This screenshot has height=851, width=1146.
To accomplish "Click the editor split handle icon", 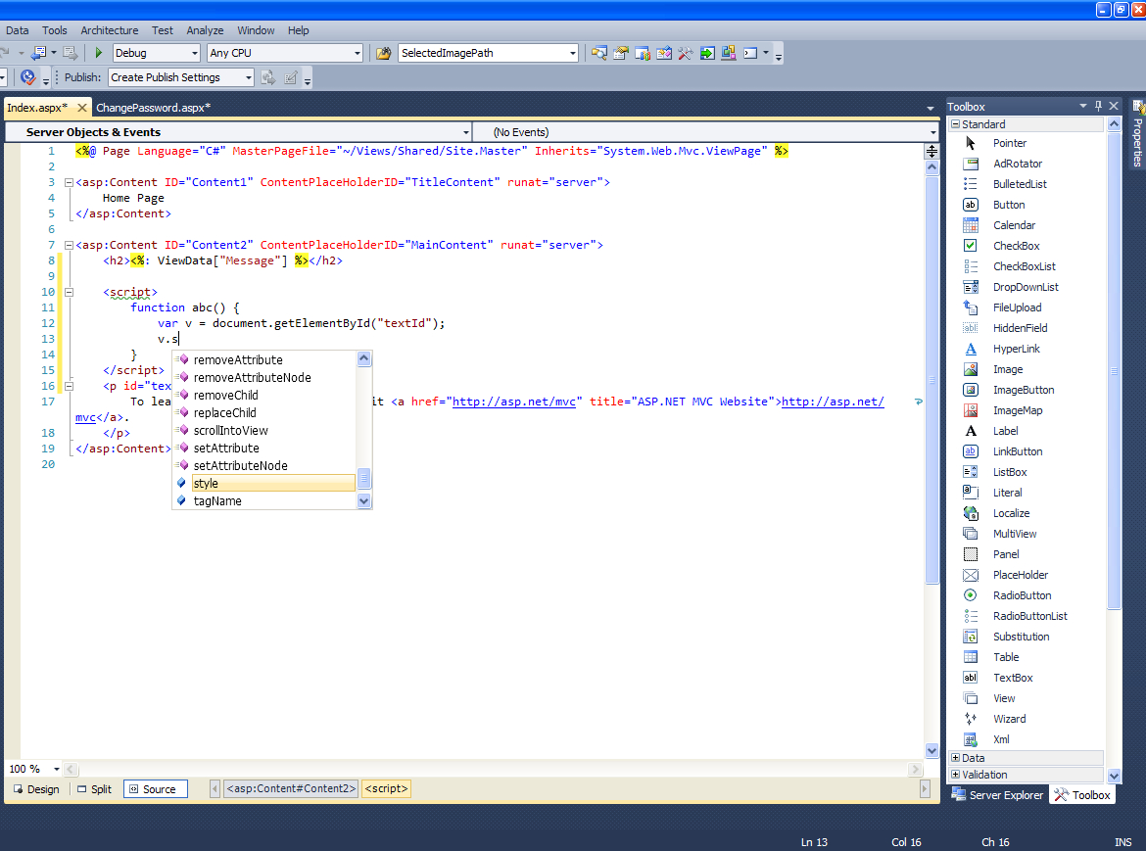I will 931,151.
